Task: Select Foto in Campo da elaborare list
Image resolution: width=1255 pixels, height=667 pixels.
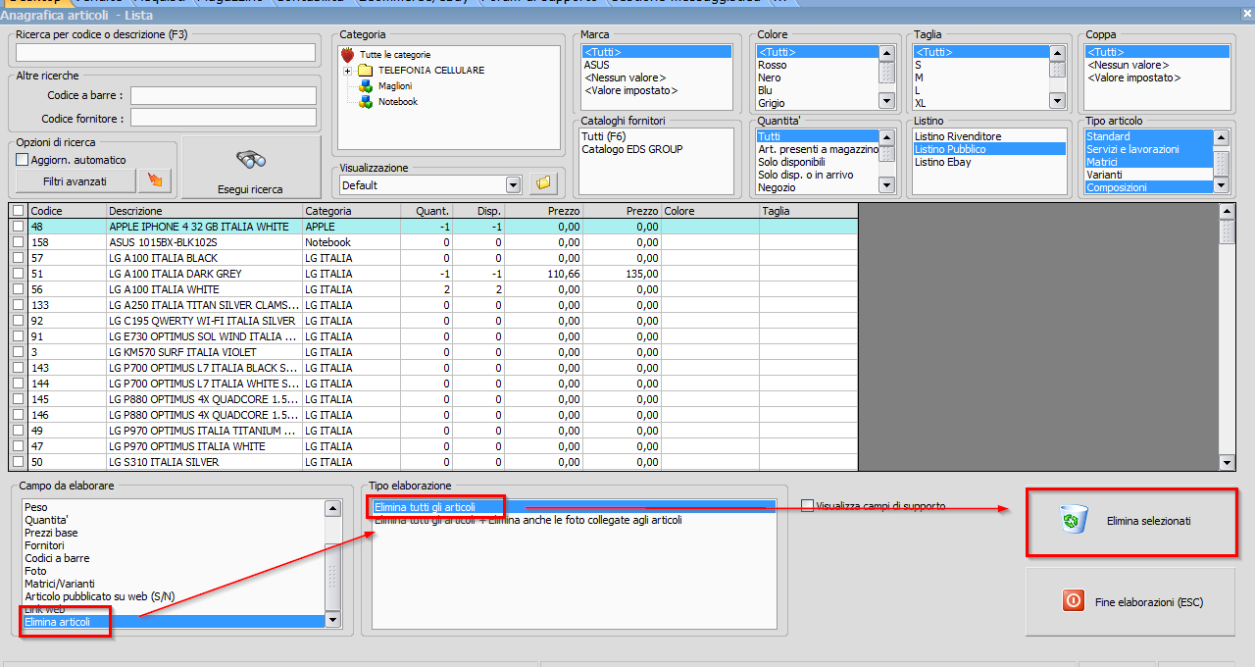Action: (x=174, y=571)
